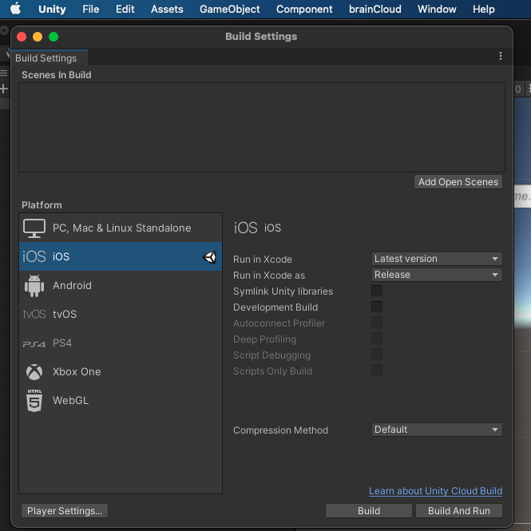Click the Xbox One logo icon

[x=34, y=372]
